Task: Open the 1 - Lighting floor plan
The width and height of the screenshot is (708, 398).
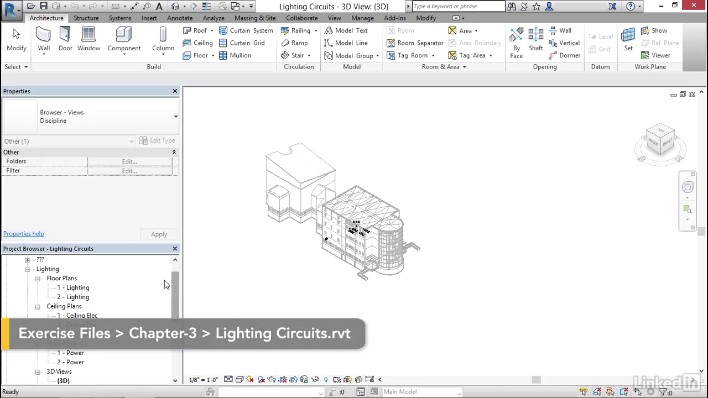Action: (x=73, y=288)
